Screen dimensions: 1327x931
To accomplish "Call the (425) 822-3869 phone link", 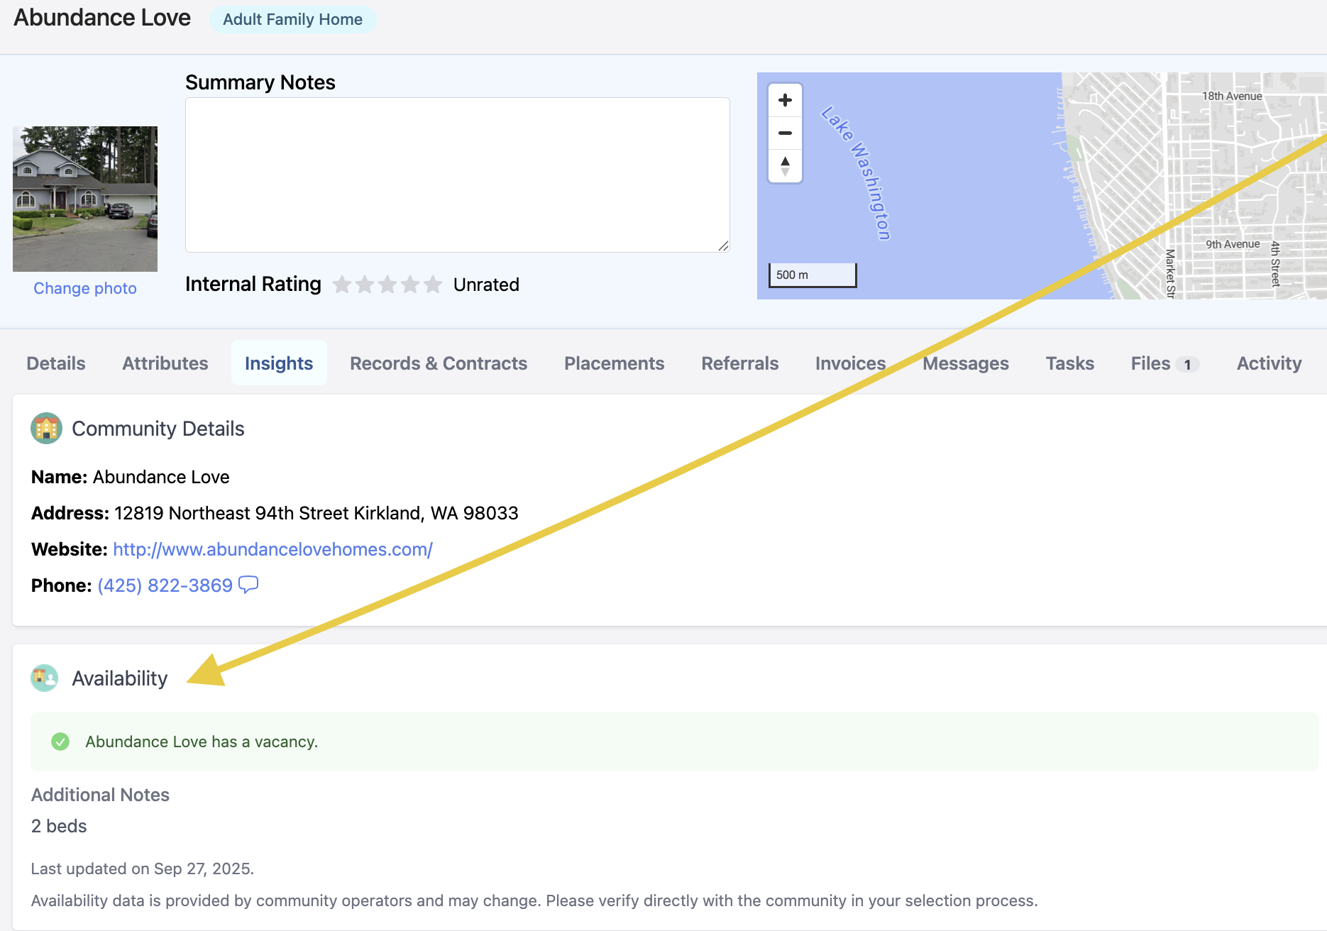I will (165, 585).
